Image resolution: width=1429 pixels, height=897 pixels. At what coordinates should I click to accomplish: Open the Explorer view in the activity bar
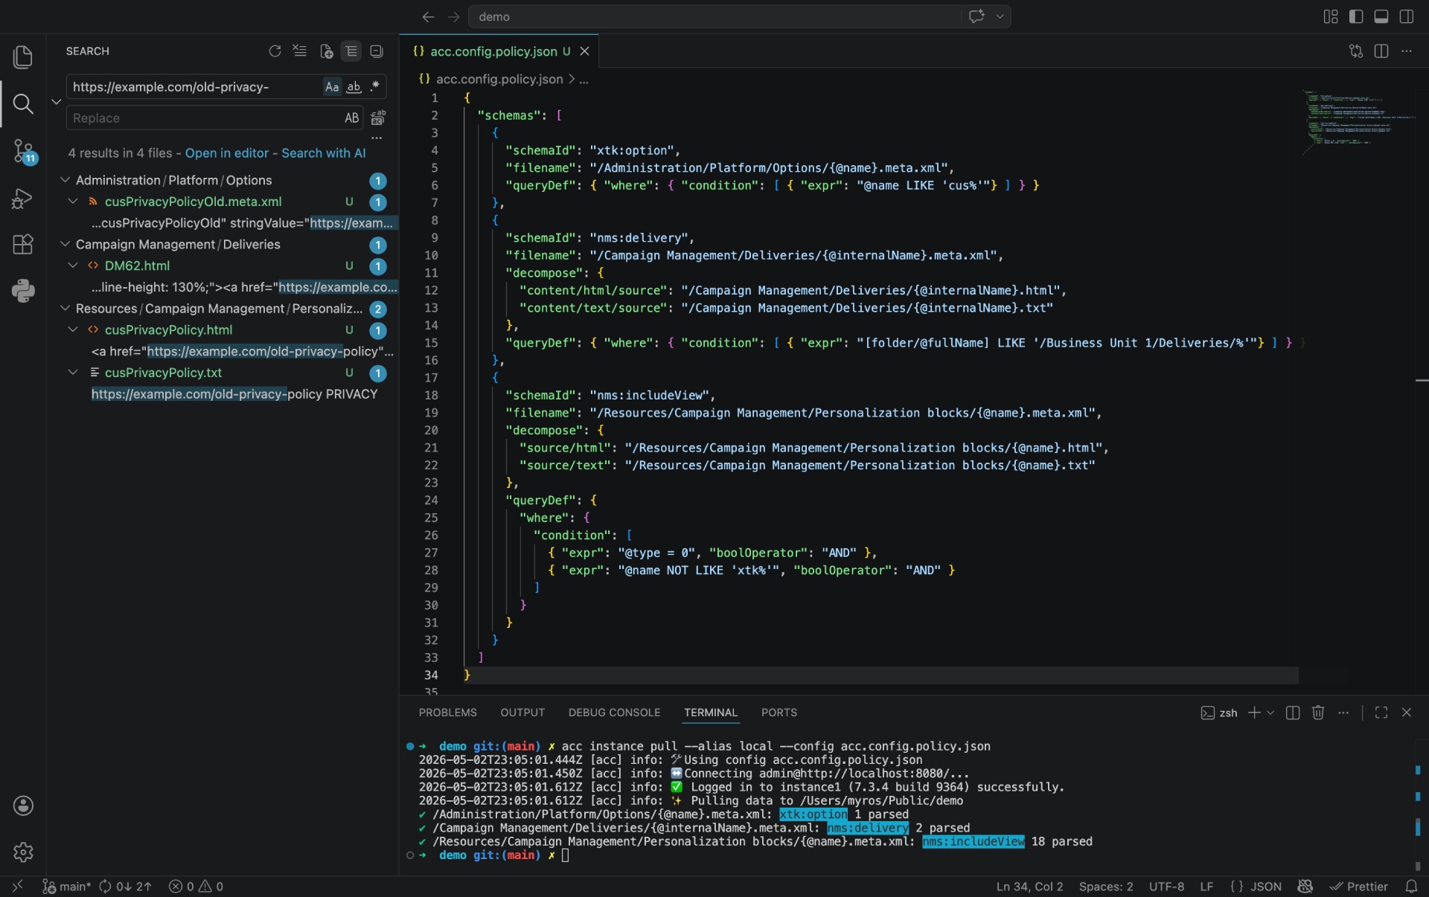pyautogui.click(x=23, y=57)
